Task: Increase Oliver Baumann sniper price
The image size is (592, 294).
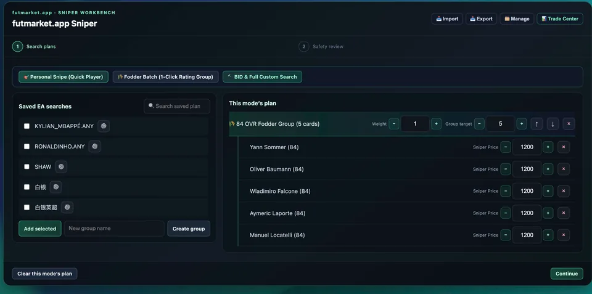Action: coord(548,169)
